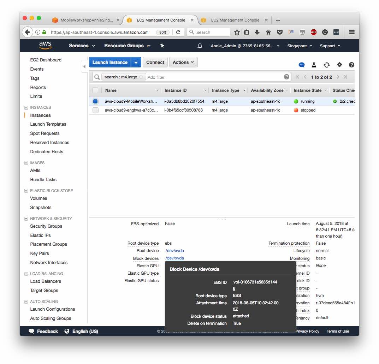The height and width of the screenshot is (364, 379).
Task: Jump to last page of instances
Action: (345, 77)
